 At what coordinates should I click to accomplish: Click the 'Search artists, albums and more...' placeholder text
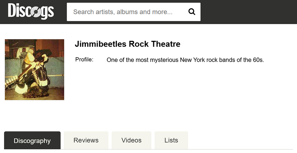click(x=123, y=12)
